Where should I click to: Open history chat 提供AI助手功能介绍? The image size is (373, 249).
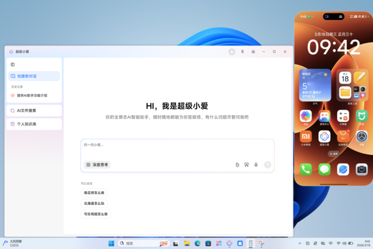pos(32,95)
